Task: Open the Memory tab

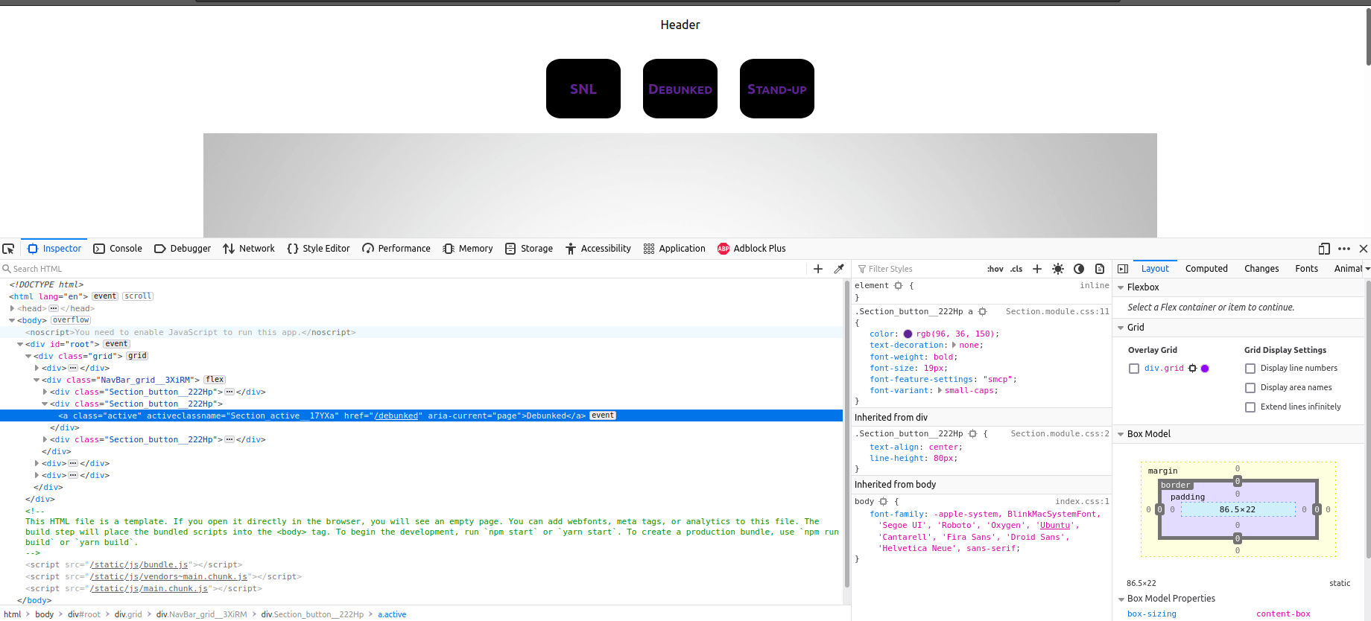Action: tap(468, 249)
